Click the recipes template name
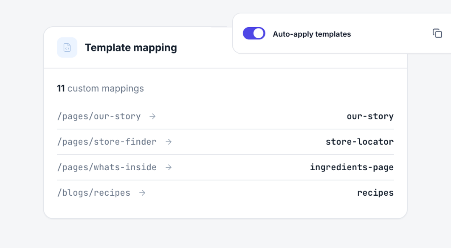Viewport: 451px width, 248px height. click(x=375, y=193)
